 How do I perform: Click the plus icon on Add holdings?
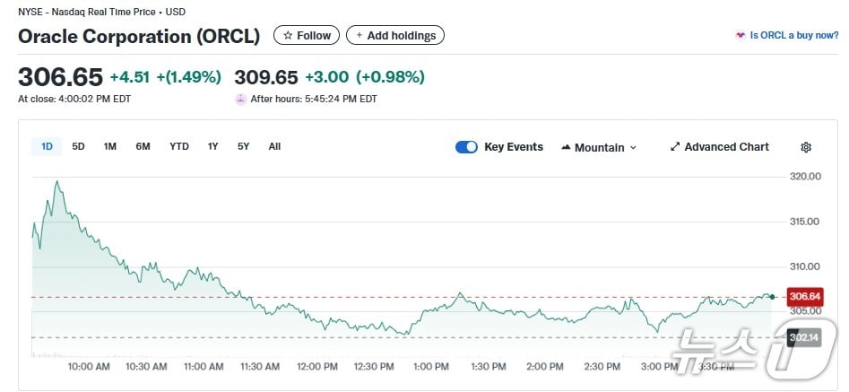360,36
